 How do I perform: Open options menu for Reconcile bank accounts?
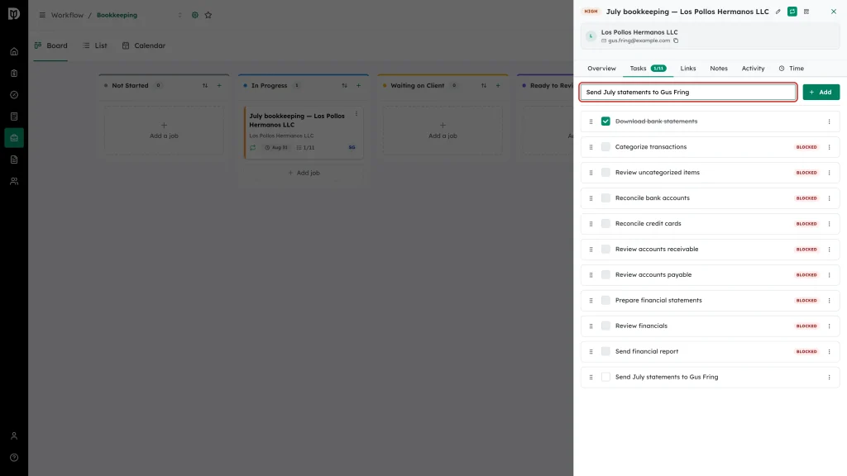pos(829,198)
